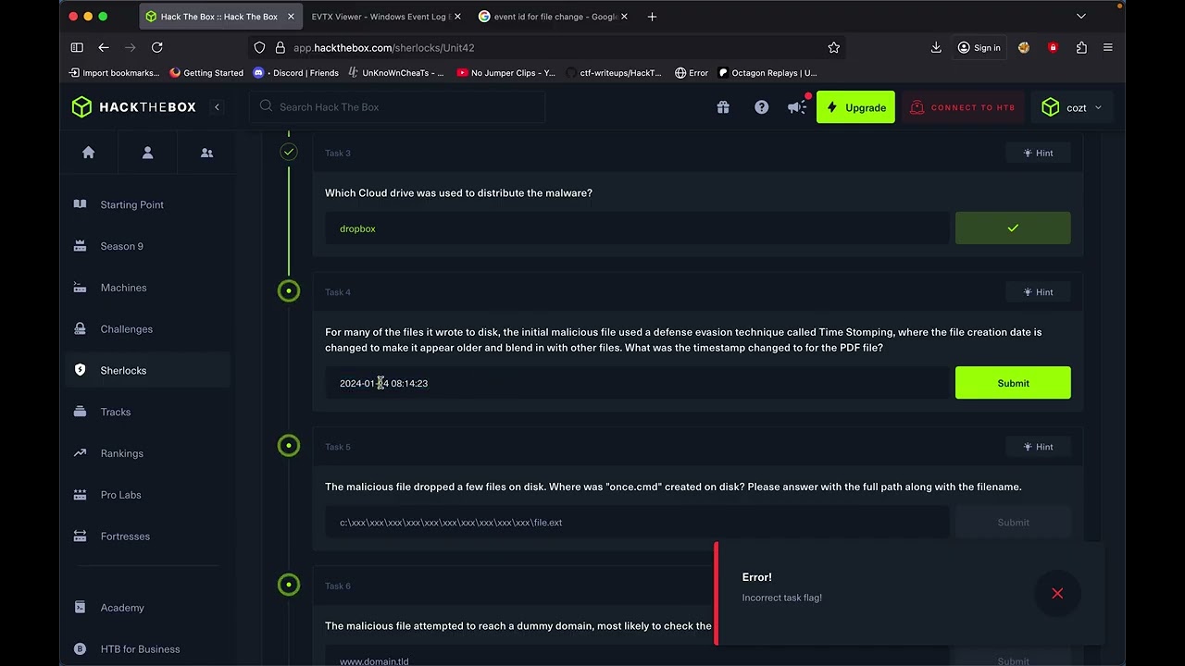Viewport: 1185px width, 666px height.
Task: Show Hint for Task 4
Action: pos(1038,292)
